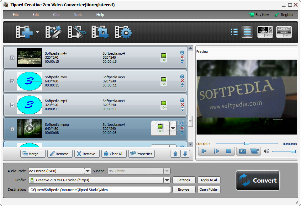The height and width of the screenshot is (206, 301).
Task: Open settings gear for 320*320 Softpedia.mp4 row
Action: (x=182, y=100)
